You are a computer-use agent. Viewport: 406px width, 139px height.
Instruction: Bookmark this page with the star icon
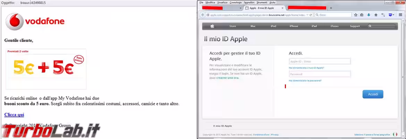coord(356,15)
